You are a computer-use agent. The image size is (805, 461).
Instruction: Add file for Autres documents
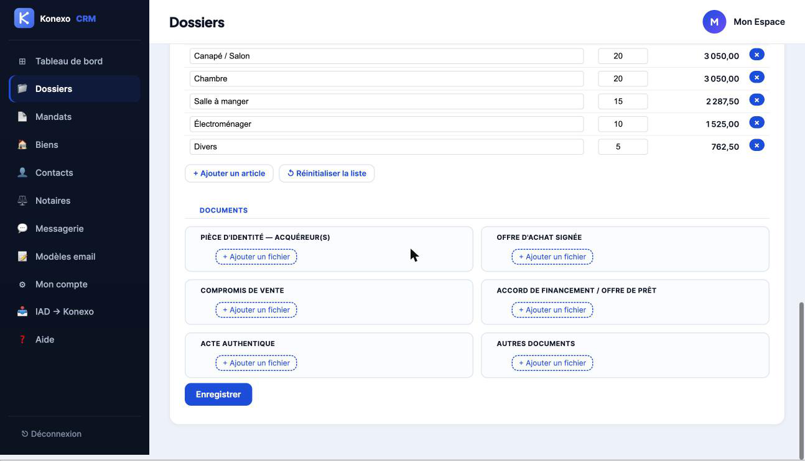coord(552,363)
